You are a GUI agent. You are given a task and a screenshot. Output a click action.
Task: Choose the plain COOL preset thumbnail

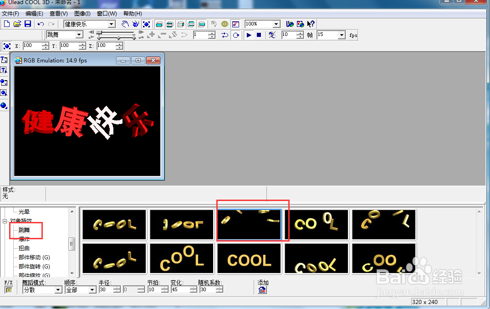[x=250, y=259]
